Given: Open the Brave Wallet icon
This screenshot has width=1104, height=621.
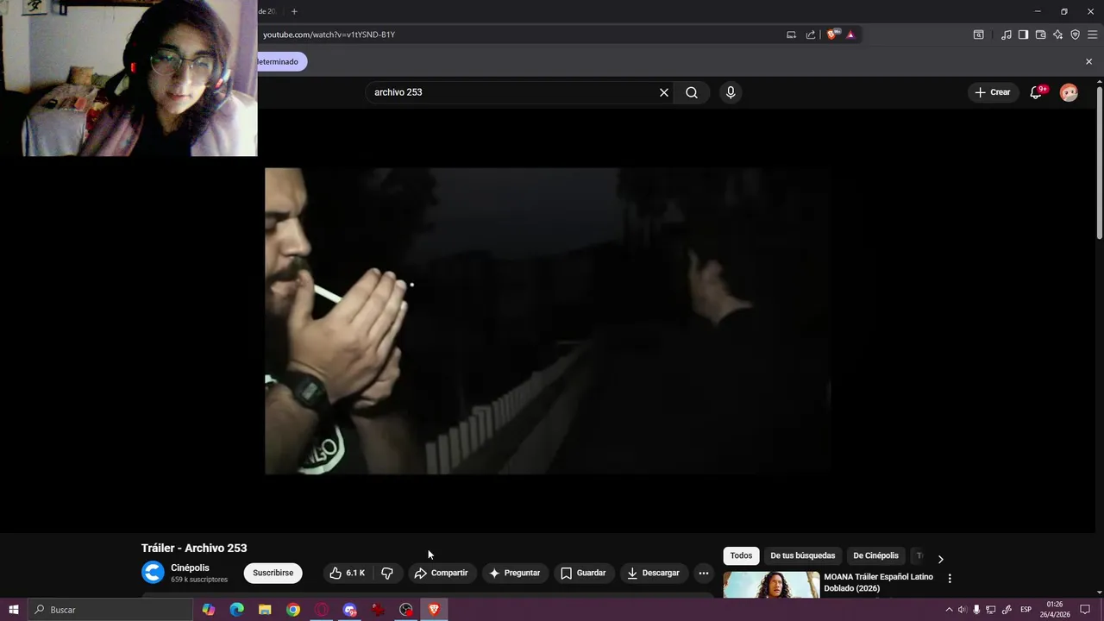Looking at the screenshot, I should tap(1040, 34).
